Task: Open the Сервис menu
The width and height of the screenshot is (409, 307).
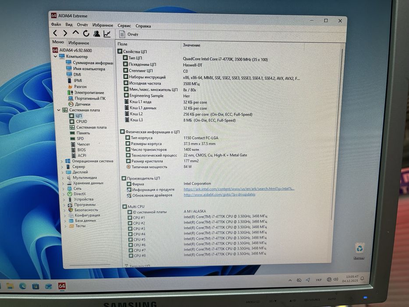Action: pyautogui.click(x=124, y=25)
